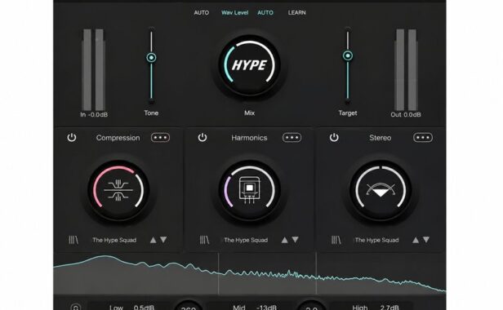Toggle the Compression module power button
503x310 pixels.
tap(72, 138)
